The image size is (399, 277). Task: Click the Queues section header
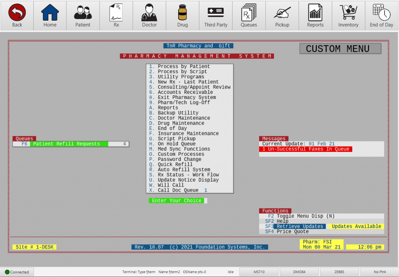(24, 139)
